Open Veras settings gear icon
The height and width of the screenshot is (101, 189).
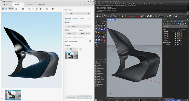click(x=85, y=4)
